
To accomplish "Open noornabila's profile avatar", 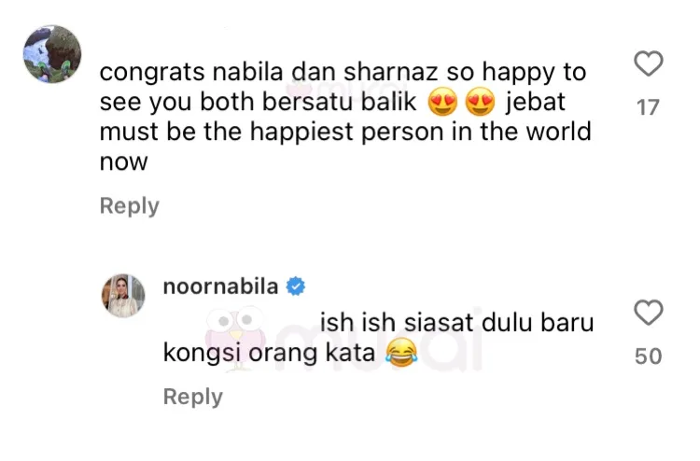I will pyautogui.click(x=123, y=296).
